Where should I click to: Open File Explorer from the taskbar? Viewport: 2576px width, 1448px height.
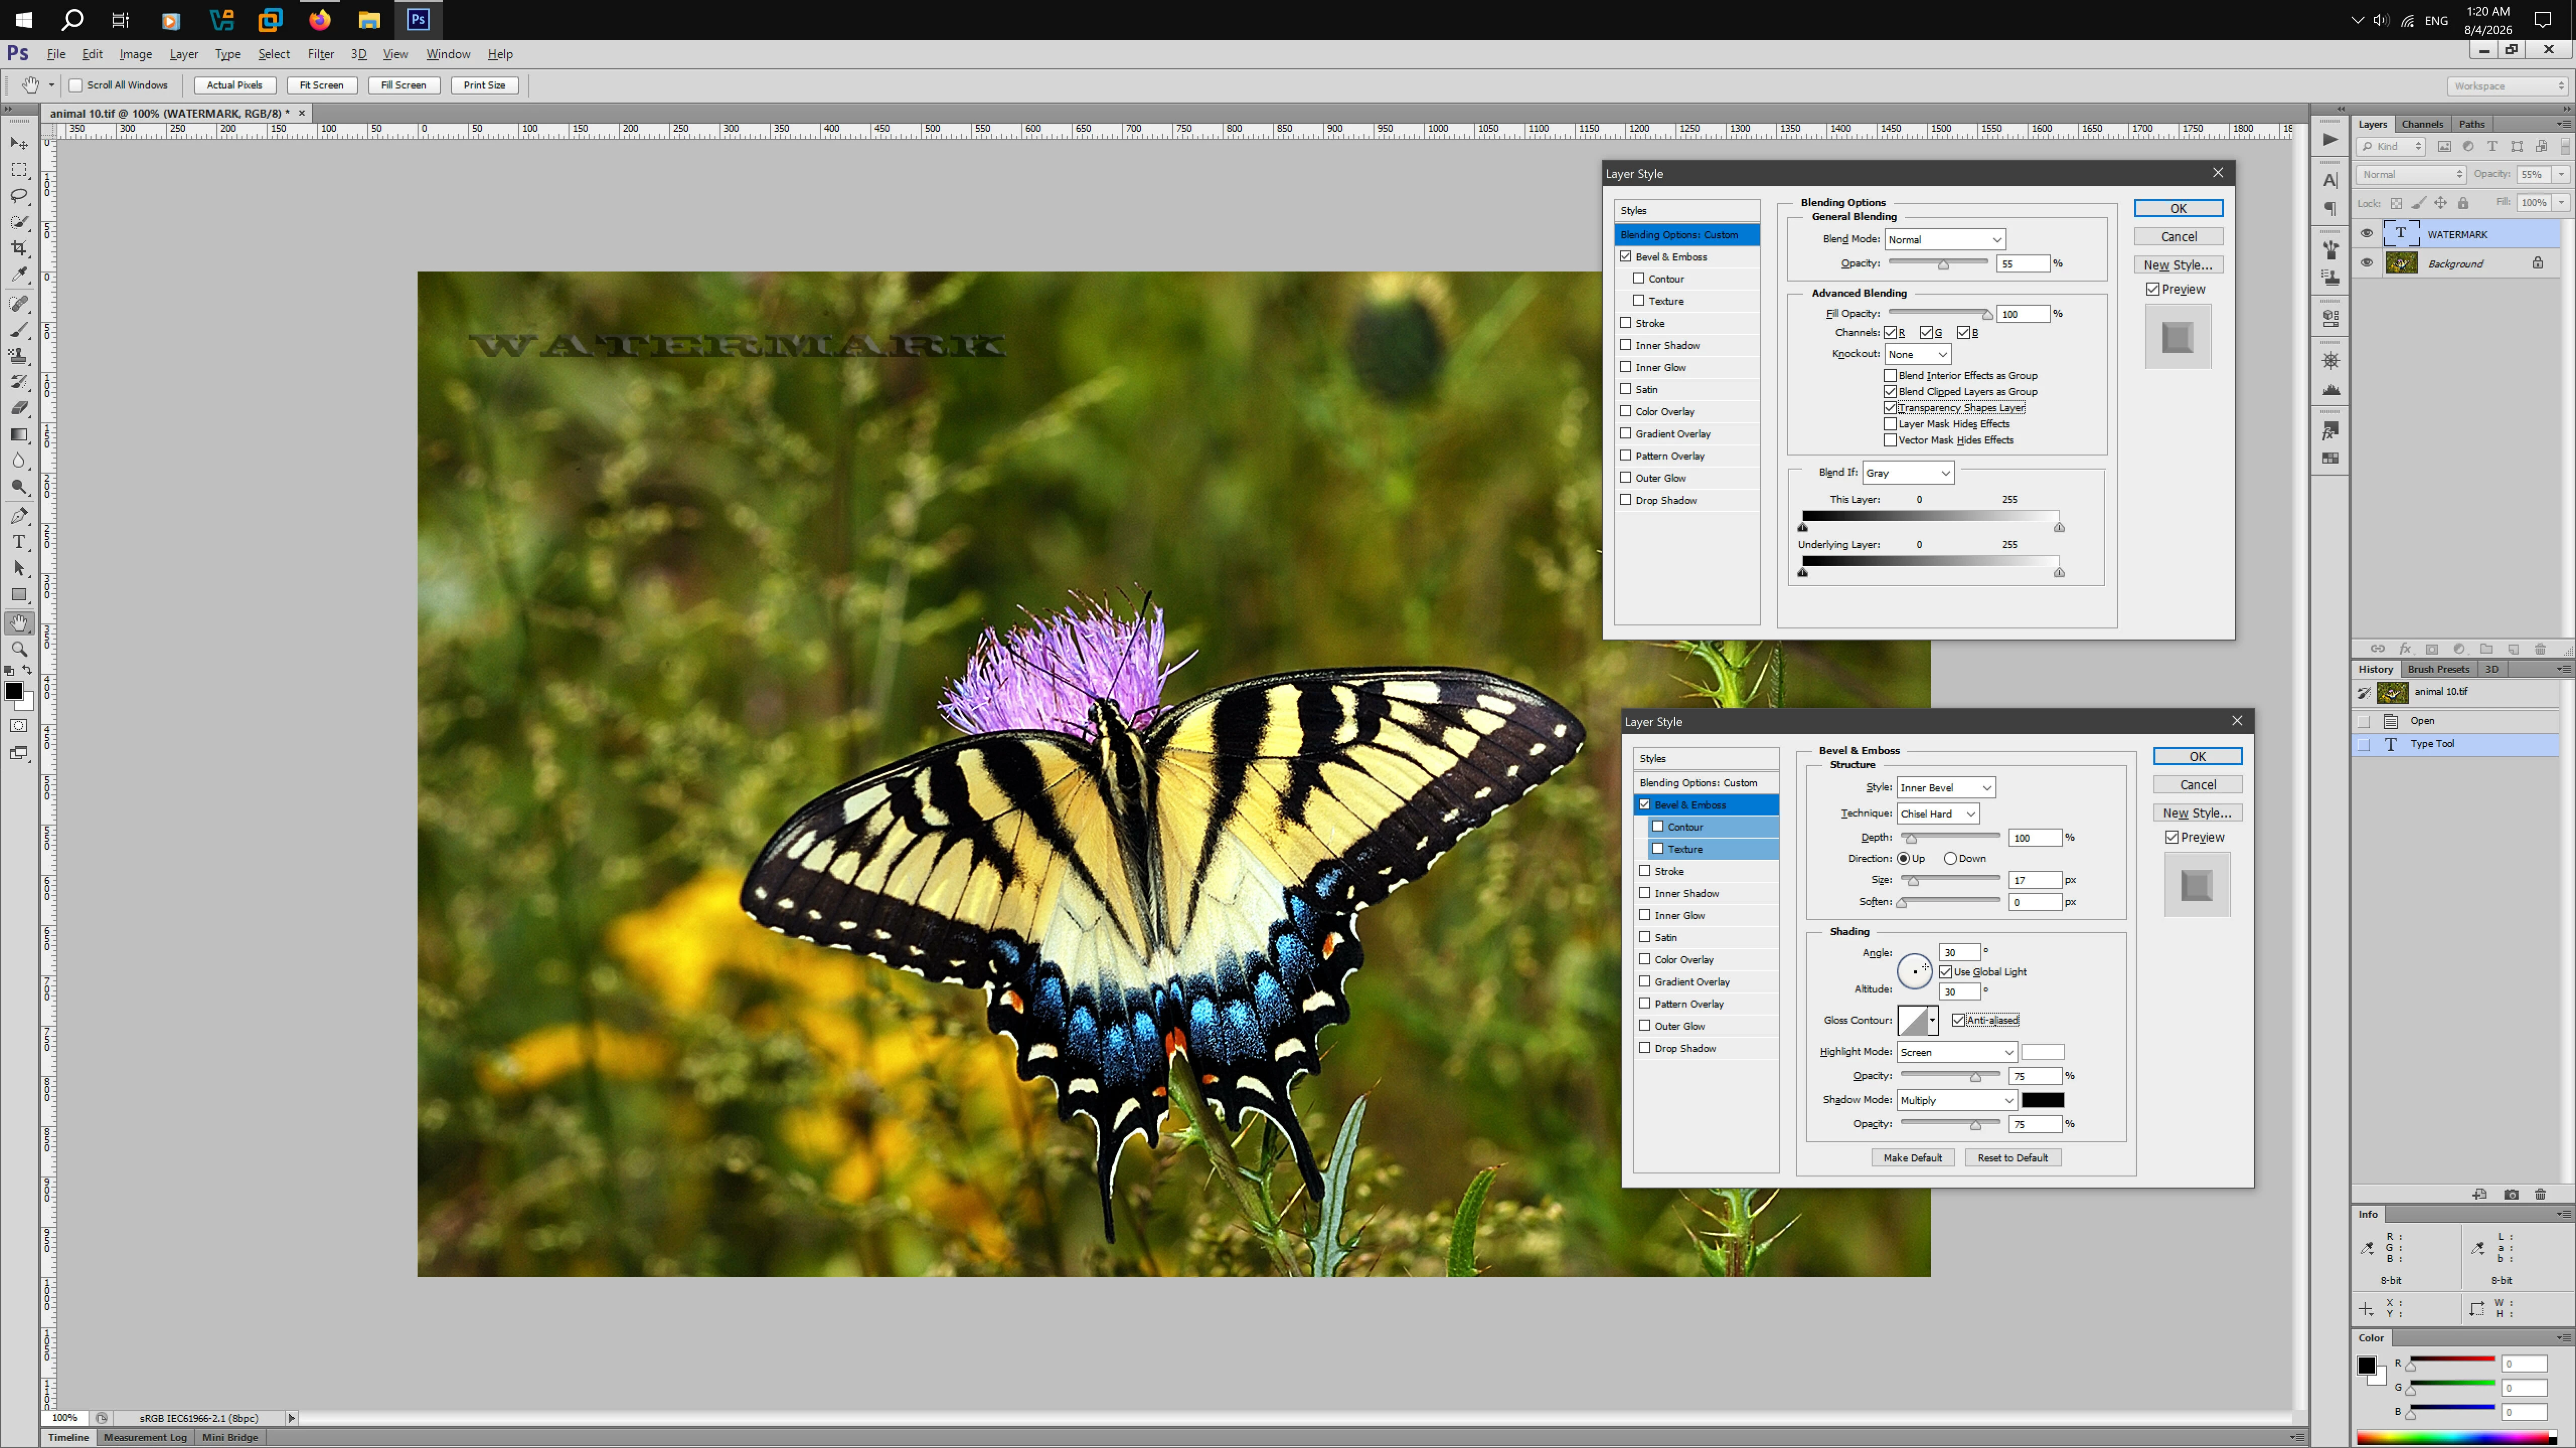[369, 20]
